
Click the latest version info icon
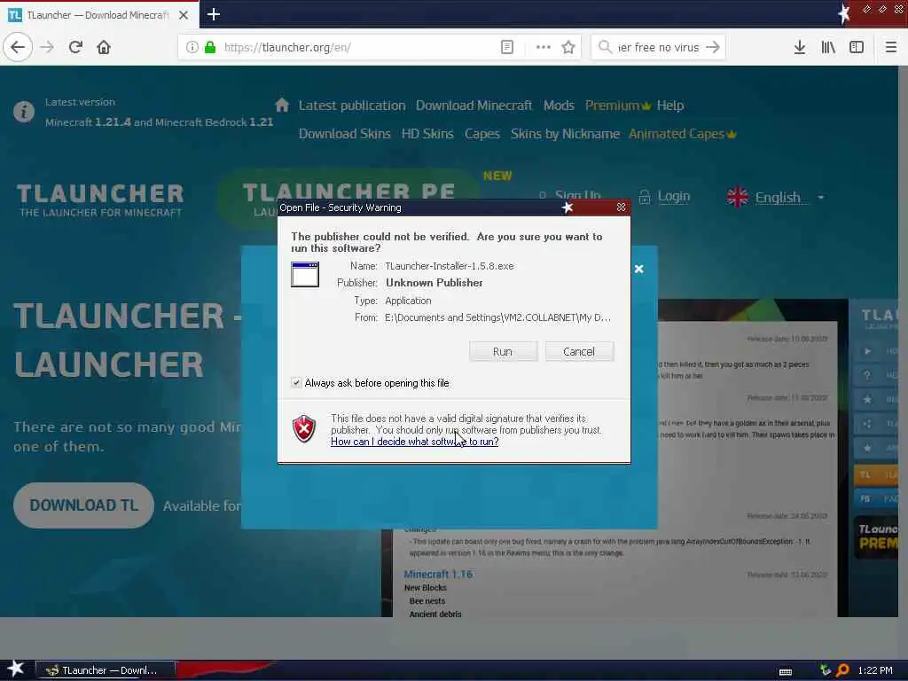[x=24, y=111]
